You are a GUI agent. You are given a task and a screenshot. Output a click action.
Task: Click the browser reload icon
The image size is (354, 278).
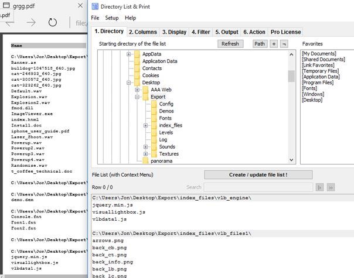52,23
